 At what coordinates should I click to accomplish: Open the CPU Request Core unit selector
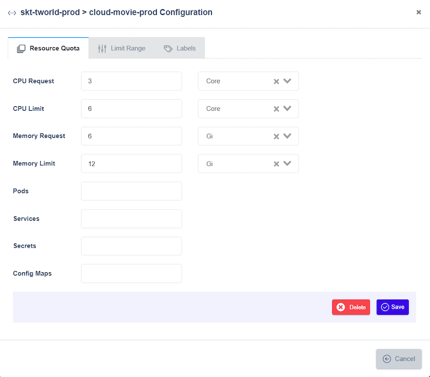tap(248, 81)
